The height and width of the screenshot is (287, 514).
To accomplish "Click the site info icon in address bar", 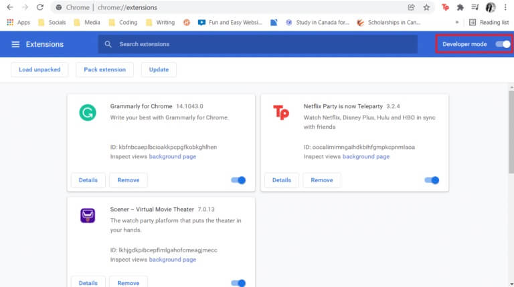I will pos(59,7).
